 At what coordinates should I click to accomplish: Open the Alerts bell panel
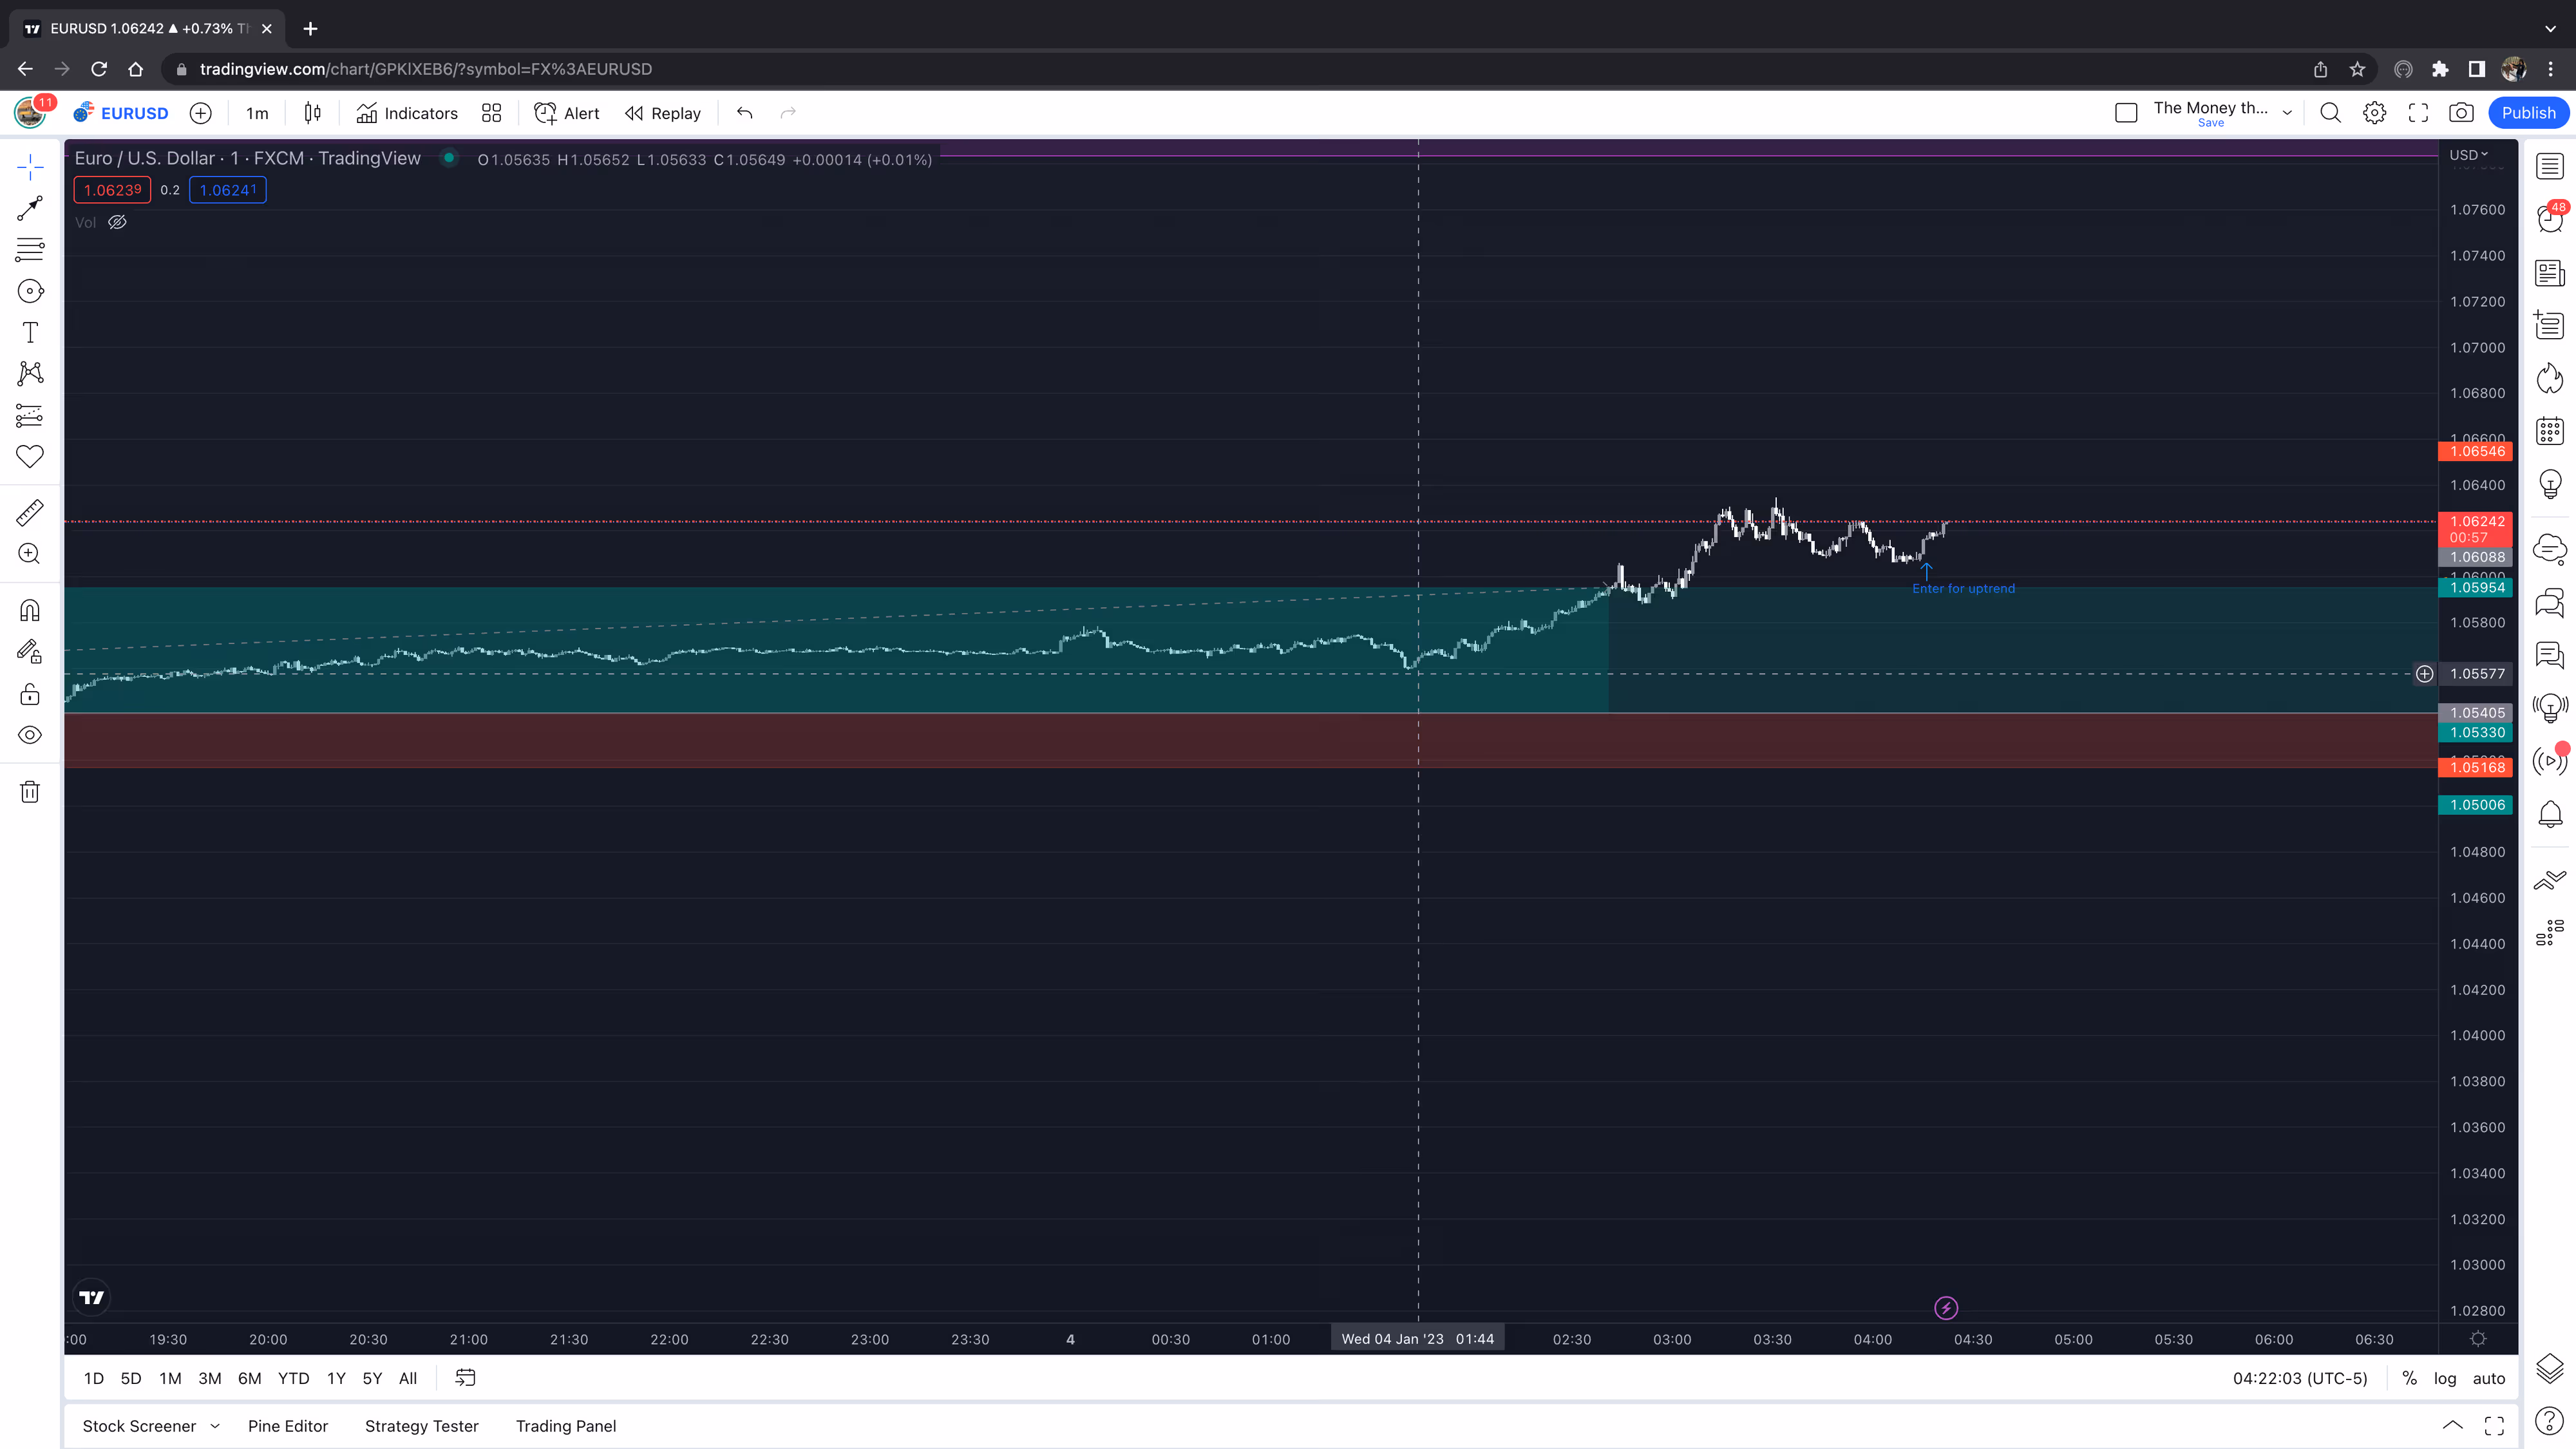point(2550,814)
